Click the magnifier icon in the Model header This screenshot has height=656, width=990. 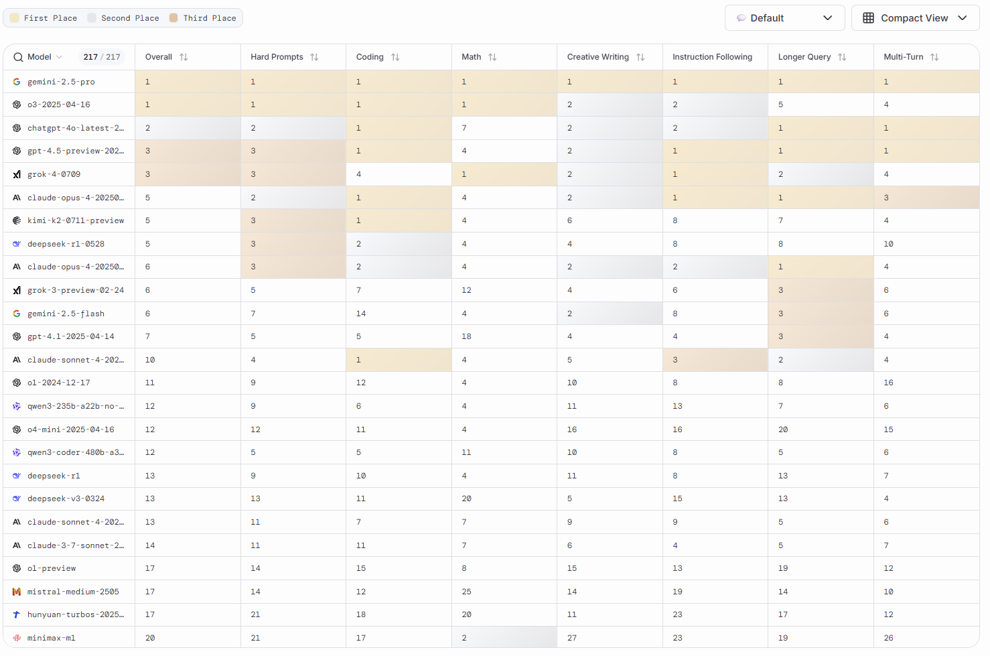pos(18,58)
